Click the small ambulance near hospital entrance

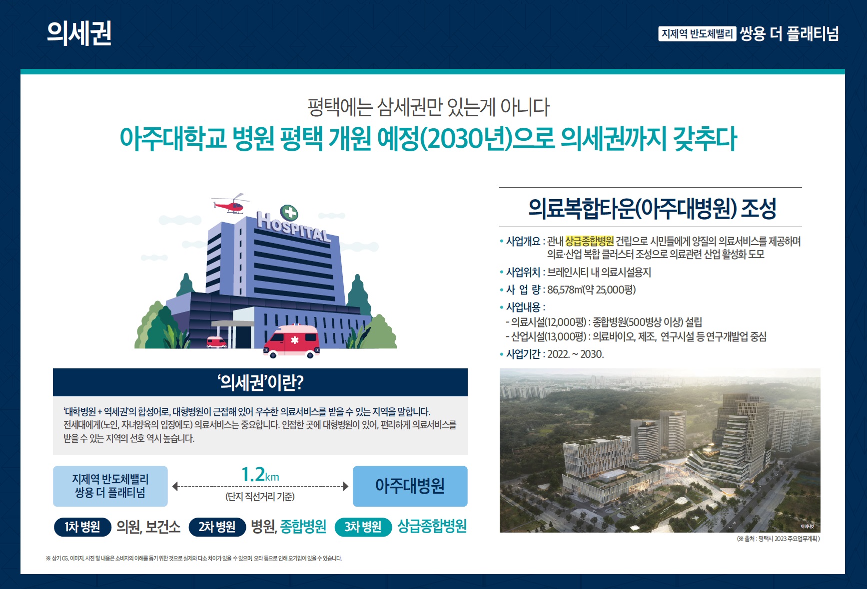(x=216, y=342)
